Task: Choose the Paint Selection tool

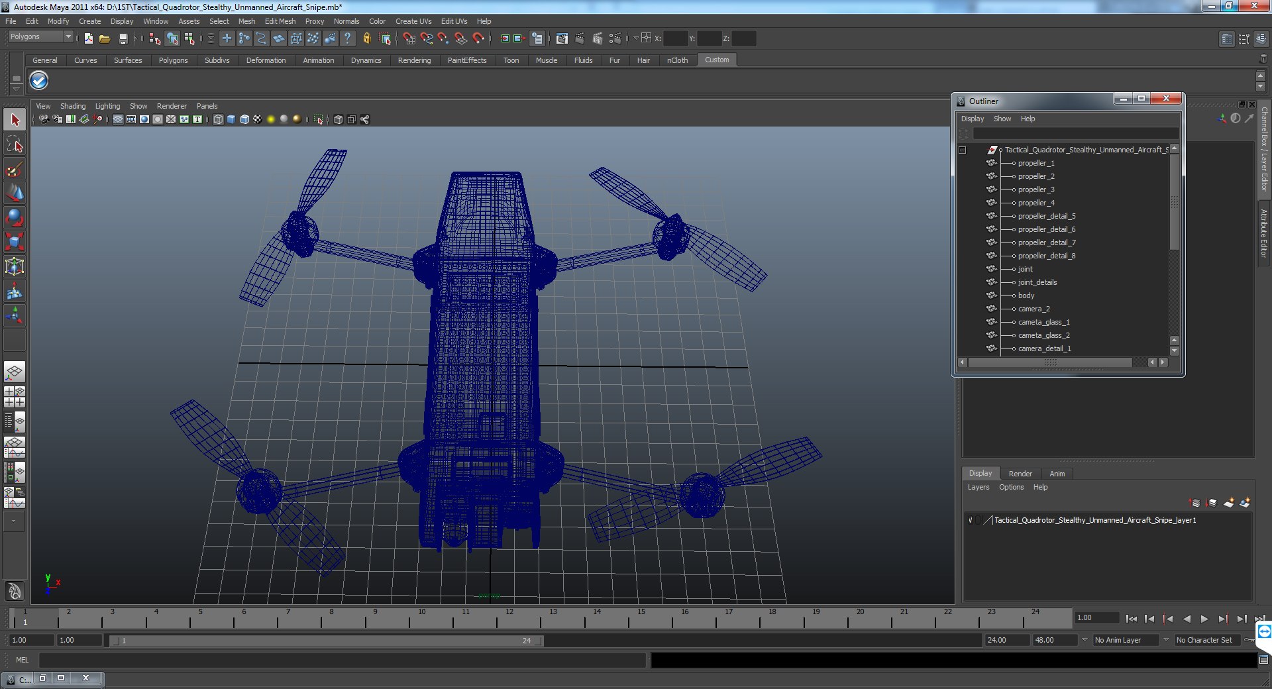Action: 15,169
